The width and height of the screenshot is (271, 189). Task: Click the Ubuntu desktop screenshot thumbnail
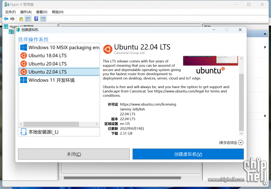click(210, 61)
